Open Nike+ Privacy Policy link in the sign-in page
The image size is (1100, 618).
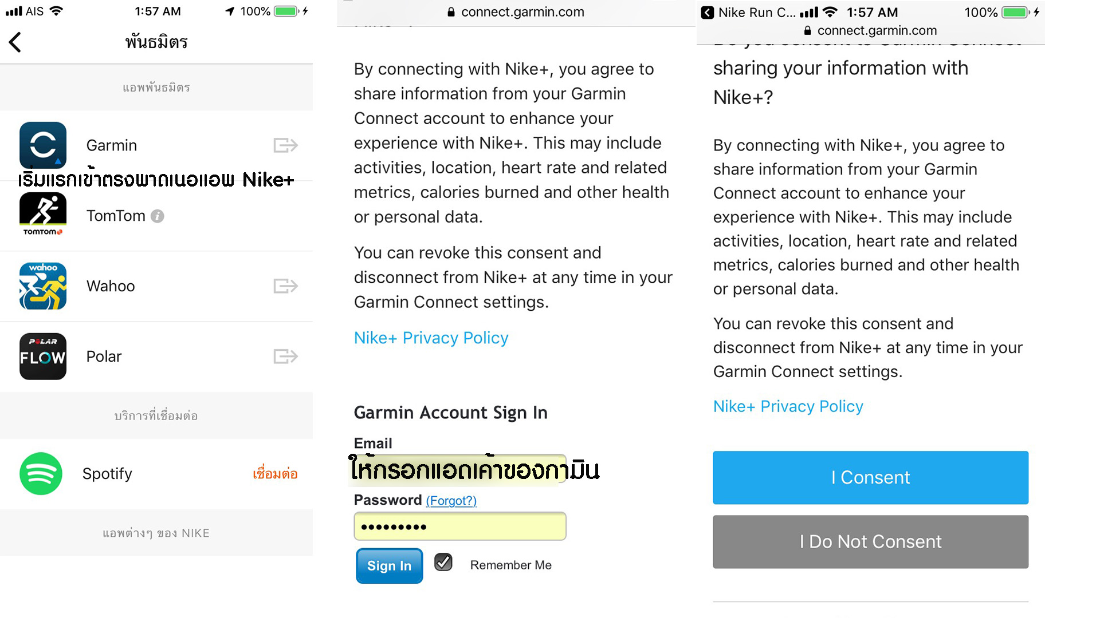tap(431, 338)
